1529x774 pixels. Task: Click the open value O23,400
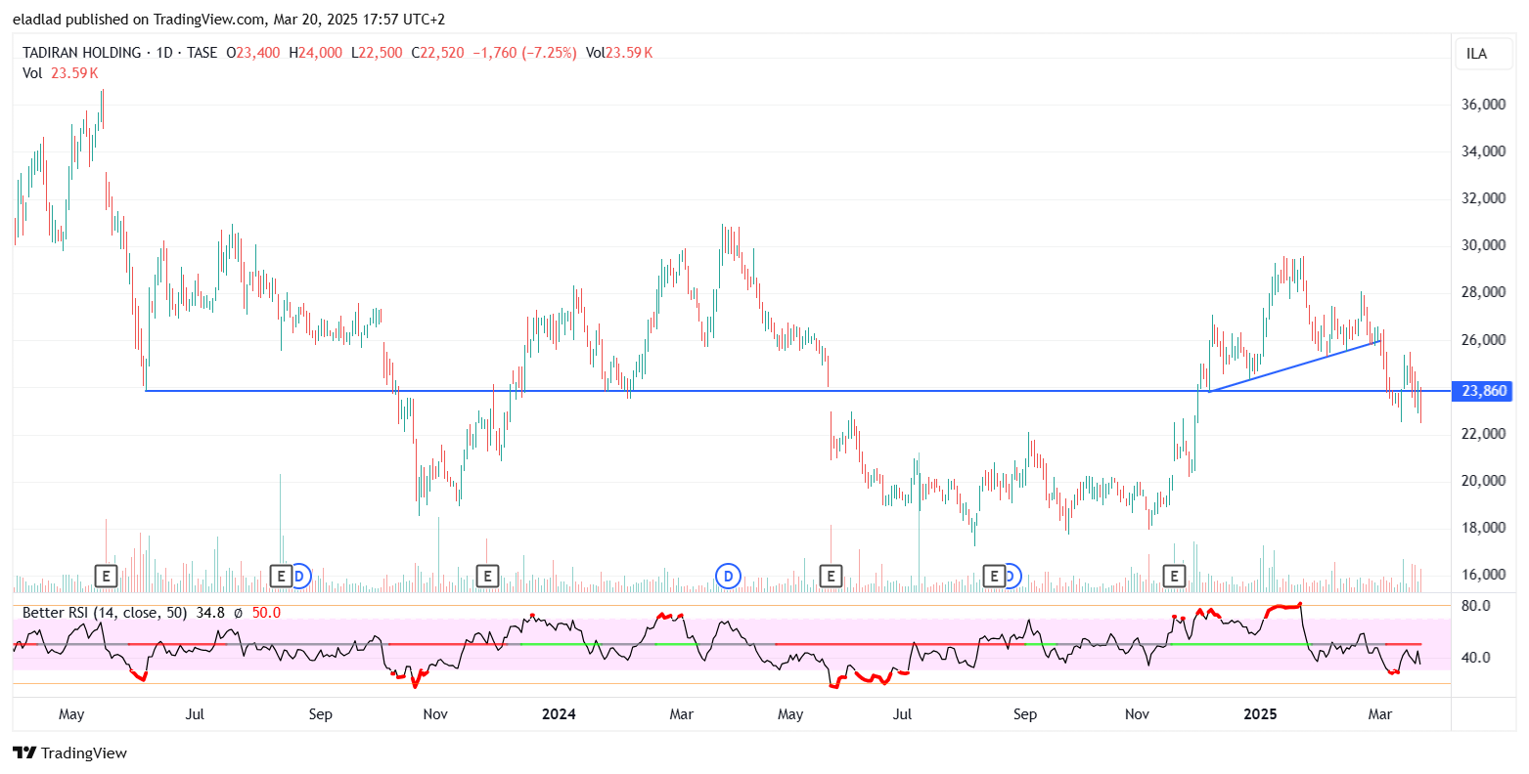(255, 53)
